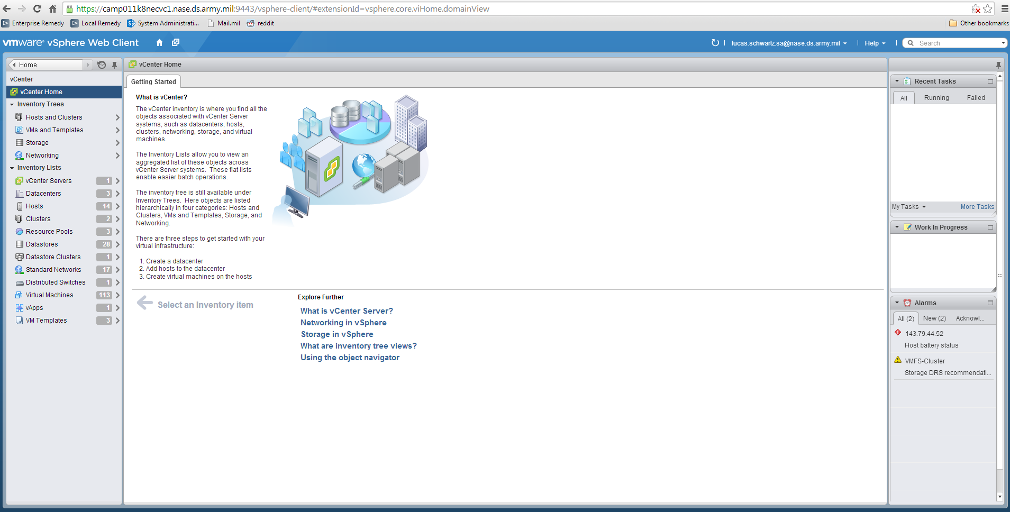The width and height of the screenshot is (1010, 512).
Task: Click the More Tasks link
Action: (x=977, y=207)
